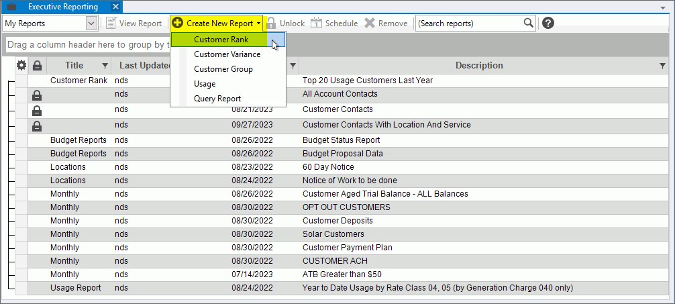Click the search magnifying glass icon
This screenshot has height=304, width=675.
(529, 23)
